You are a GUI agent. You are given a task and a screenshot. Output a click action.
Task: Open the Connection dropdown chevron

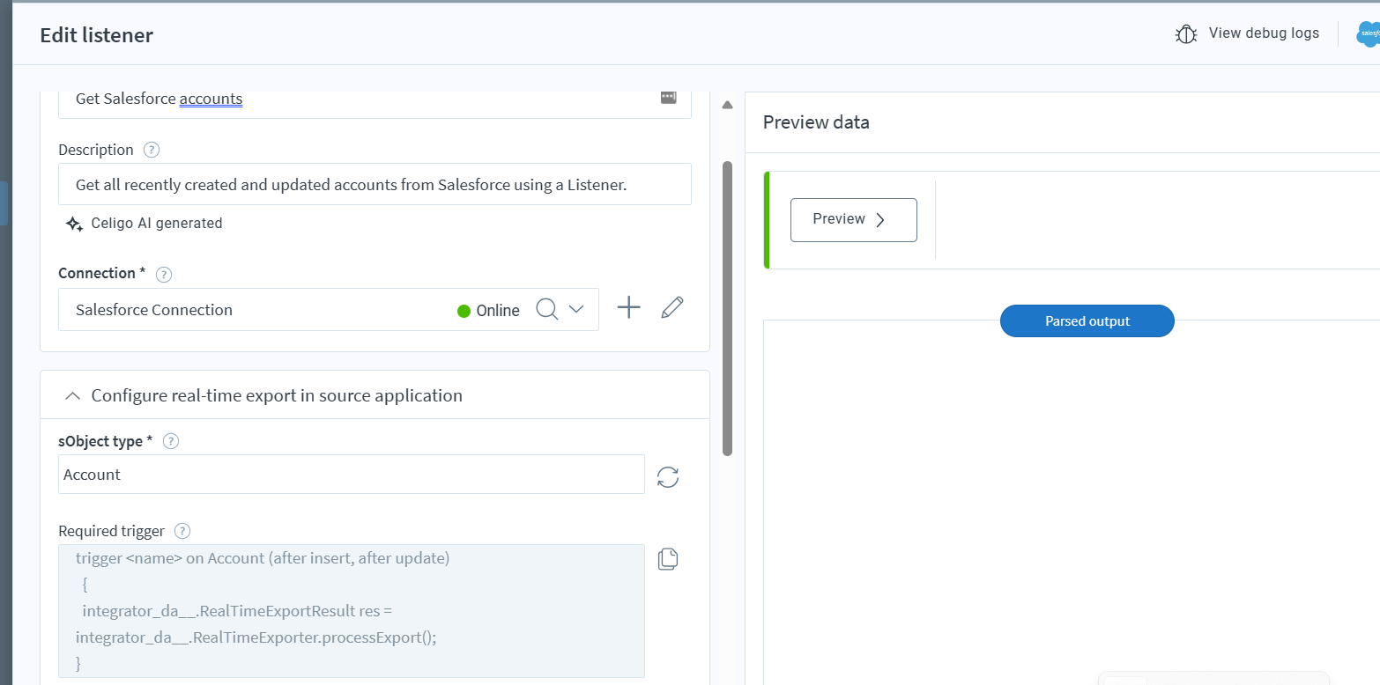click(576, 309)
